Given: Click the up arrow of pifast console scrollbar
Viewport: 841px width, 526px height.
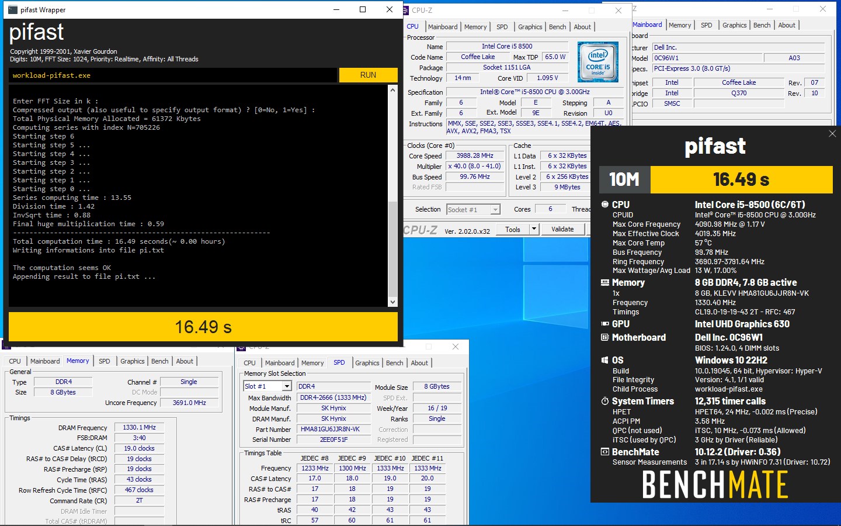Looking at the screenshot, I should (392, 91).
